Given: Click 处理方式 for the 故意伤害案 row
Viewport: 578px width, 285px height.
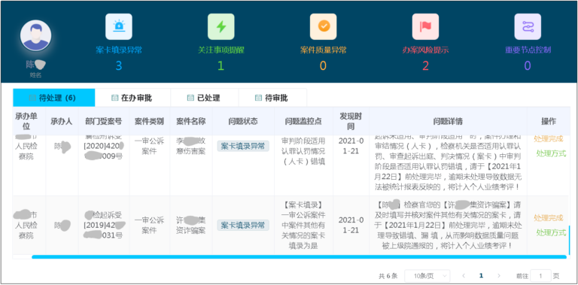Looking at the screenshot, I should pyautogui.click(x=551, y=153).
